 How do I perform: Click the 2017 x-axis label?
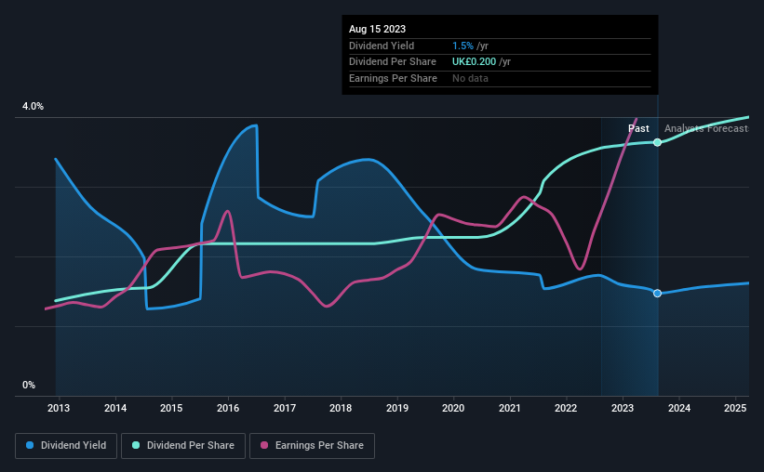(x=285, y=408)
